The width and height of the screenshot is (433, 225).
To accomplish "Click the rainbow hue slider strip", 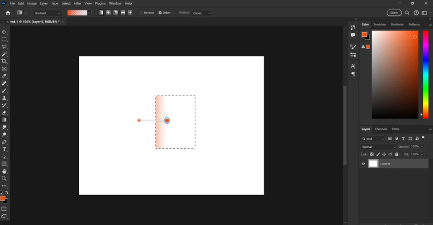I will point(426,75).
